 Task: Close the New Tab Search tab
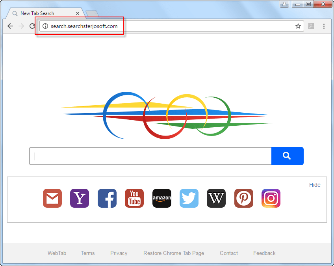coord(78,13)
